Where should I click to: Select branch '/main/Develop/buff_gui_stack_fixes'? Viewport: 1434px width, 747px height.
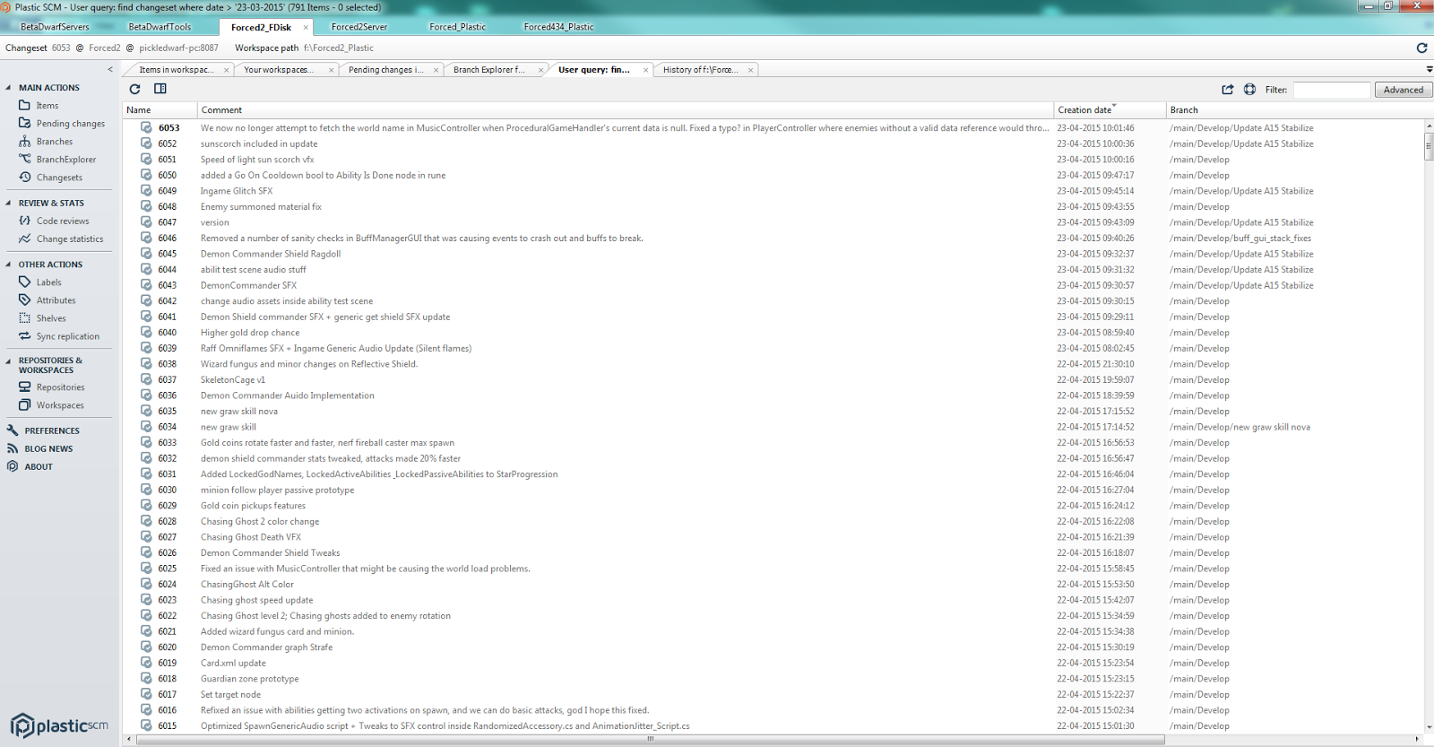tap(1240, 239)
